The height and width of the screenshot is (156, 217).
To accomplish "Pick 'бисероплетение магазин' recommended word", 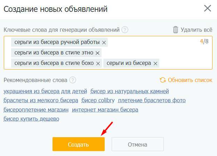I will point(36,110).
